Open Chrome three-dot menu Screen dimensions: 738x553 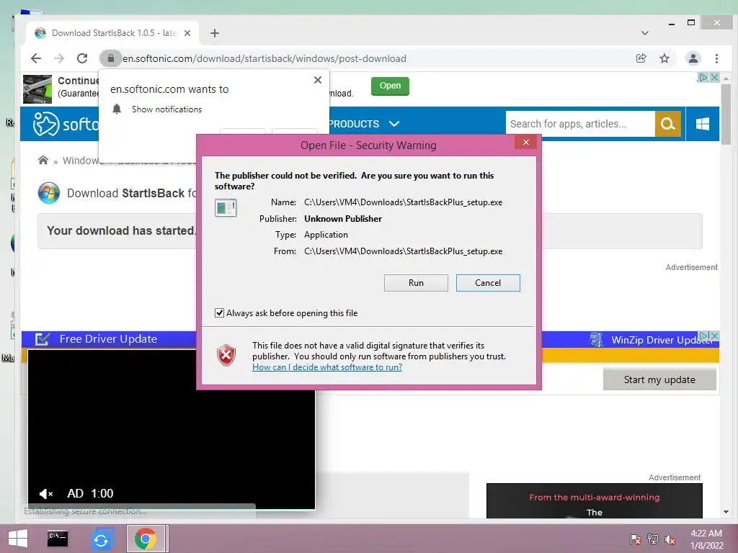[716, 58]
